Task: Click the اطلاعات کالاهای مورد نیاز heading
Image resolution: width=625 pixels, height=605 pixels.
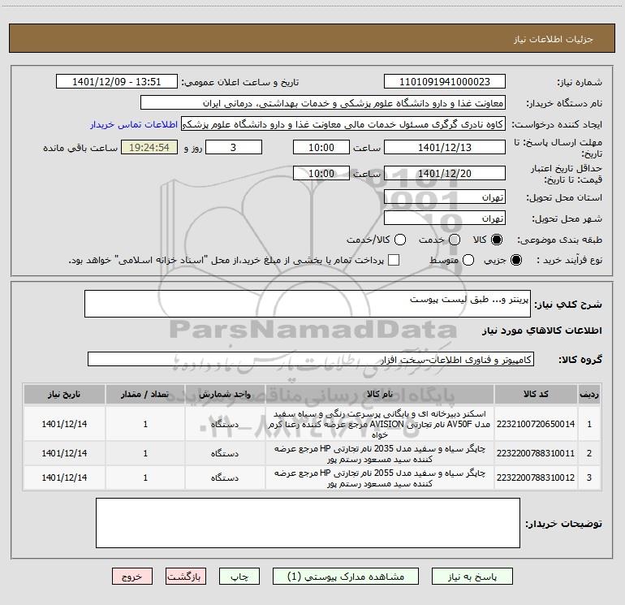Action: tap(542, 331)
